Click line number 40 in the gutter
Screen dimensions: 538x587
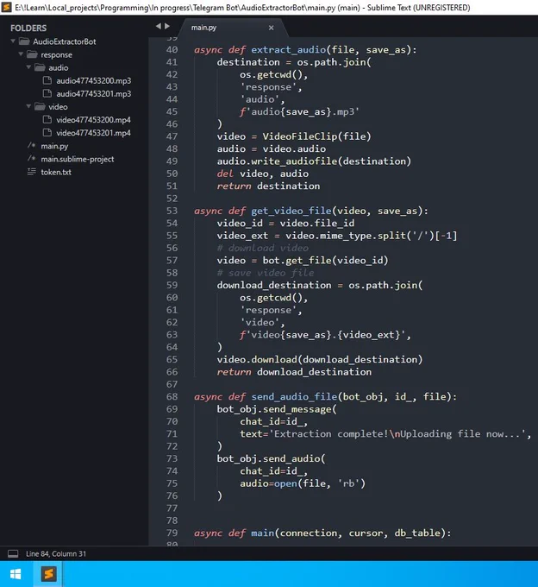click(172, 50)
